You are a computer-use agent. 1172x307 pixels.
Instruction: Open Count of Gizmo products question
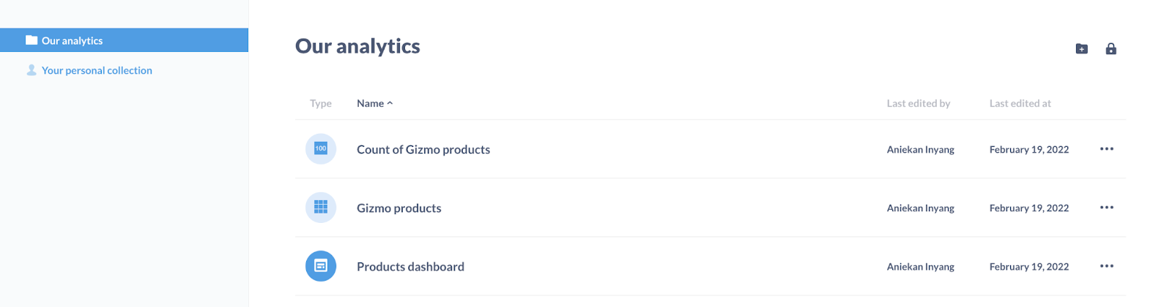(x=423, y=150)
